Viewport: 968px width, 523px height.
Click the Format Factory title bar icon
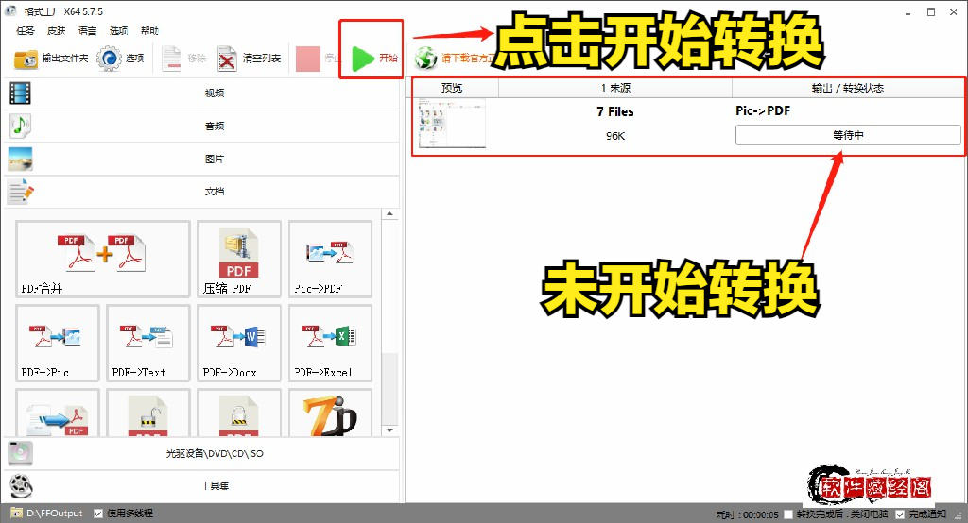[x=10, y=10]
